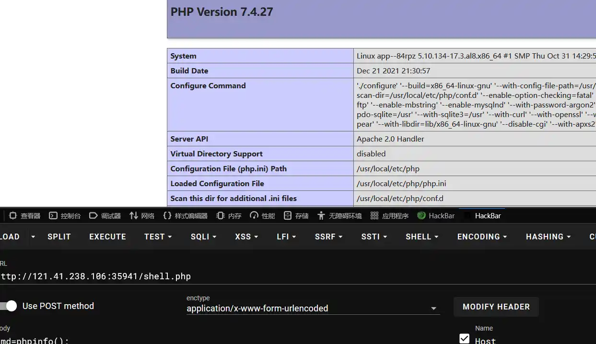
Task: Open the Application (应用程序) panel
Action: click(x=390, y=216)
